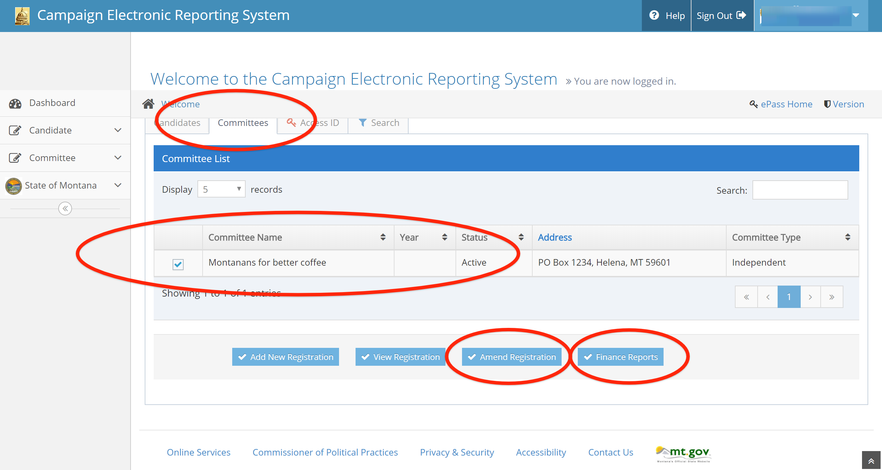Click the committee list Search input field
This screenshot has height=470, width=882.
click(800, 190)
